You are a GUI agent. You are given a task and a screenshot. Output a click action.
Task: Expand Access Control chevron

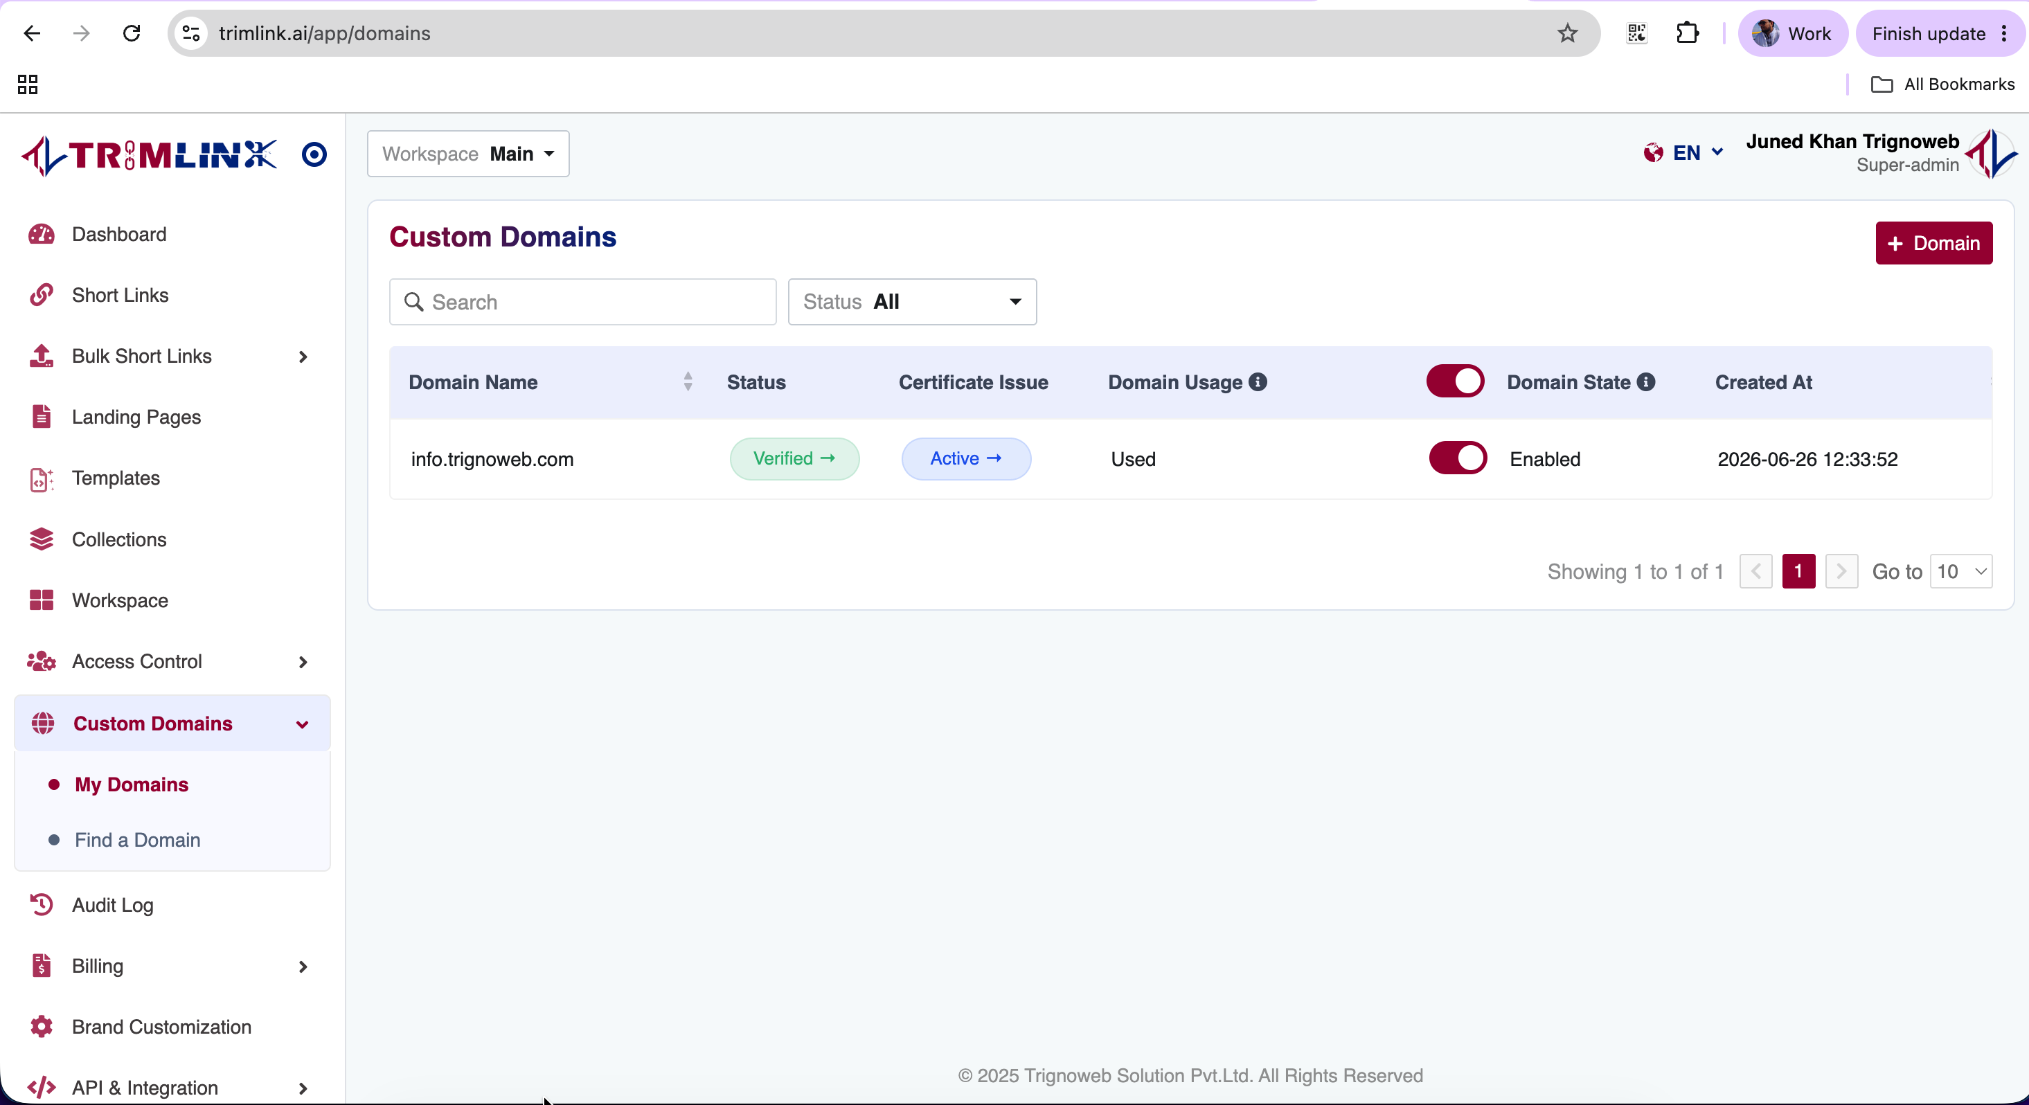click(303, 662)
